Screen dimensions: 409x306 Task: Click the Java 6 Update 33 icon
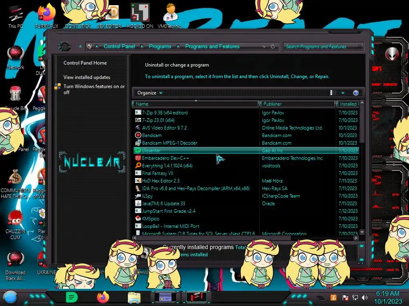(x=138, y=204)
